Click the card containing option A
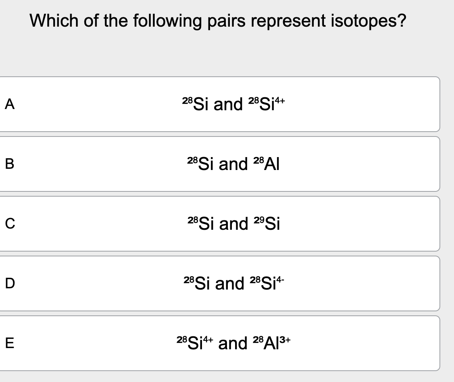This screenshot has width=454, height=382. click(220, 104)
